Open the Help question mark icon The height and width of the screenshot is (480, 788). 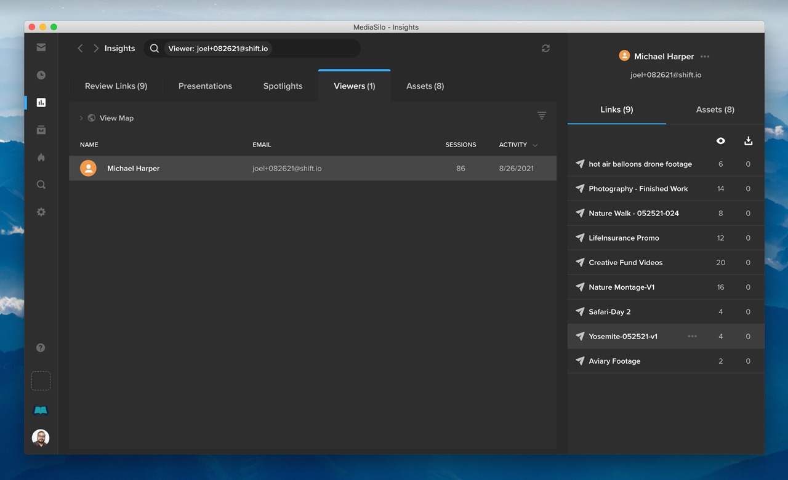tap(41, 347)
